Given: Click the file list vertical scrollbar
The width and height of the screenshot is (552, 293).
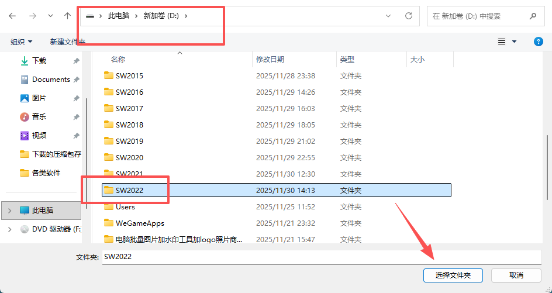Looking at the screenshot, I should 547,167.
